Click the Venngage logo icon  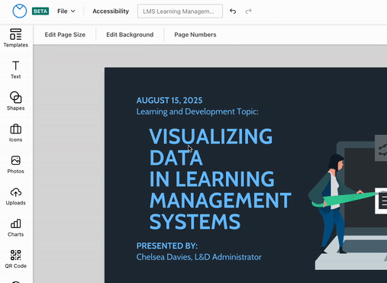20,11
